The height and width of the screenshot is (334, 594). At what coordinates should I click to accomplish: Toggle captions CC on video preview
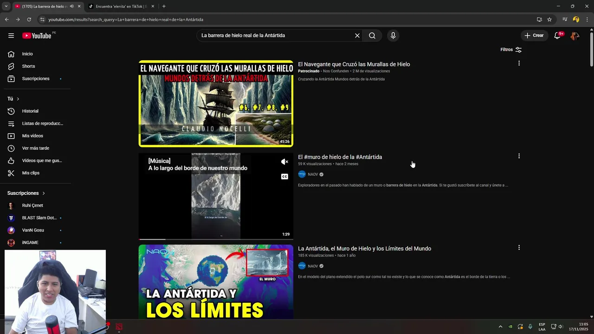point(284,176)
